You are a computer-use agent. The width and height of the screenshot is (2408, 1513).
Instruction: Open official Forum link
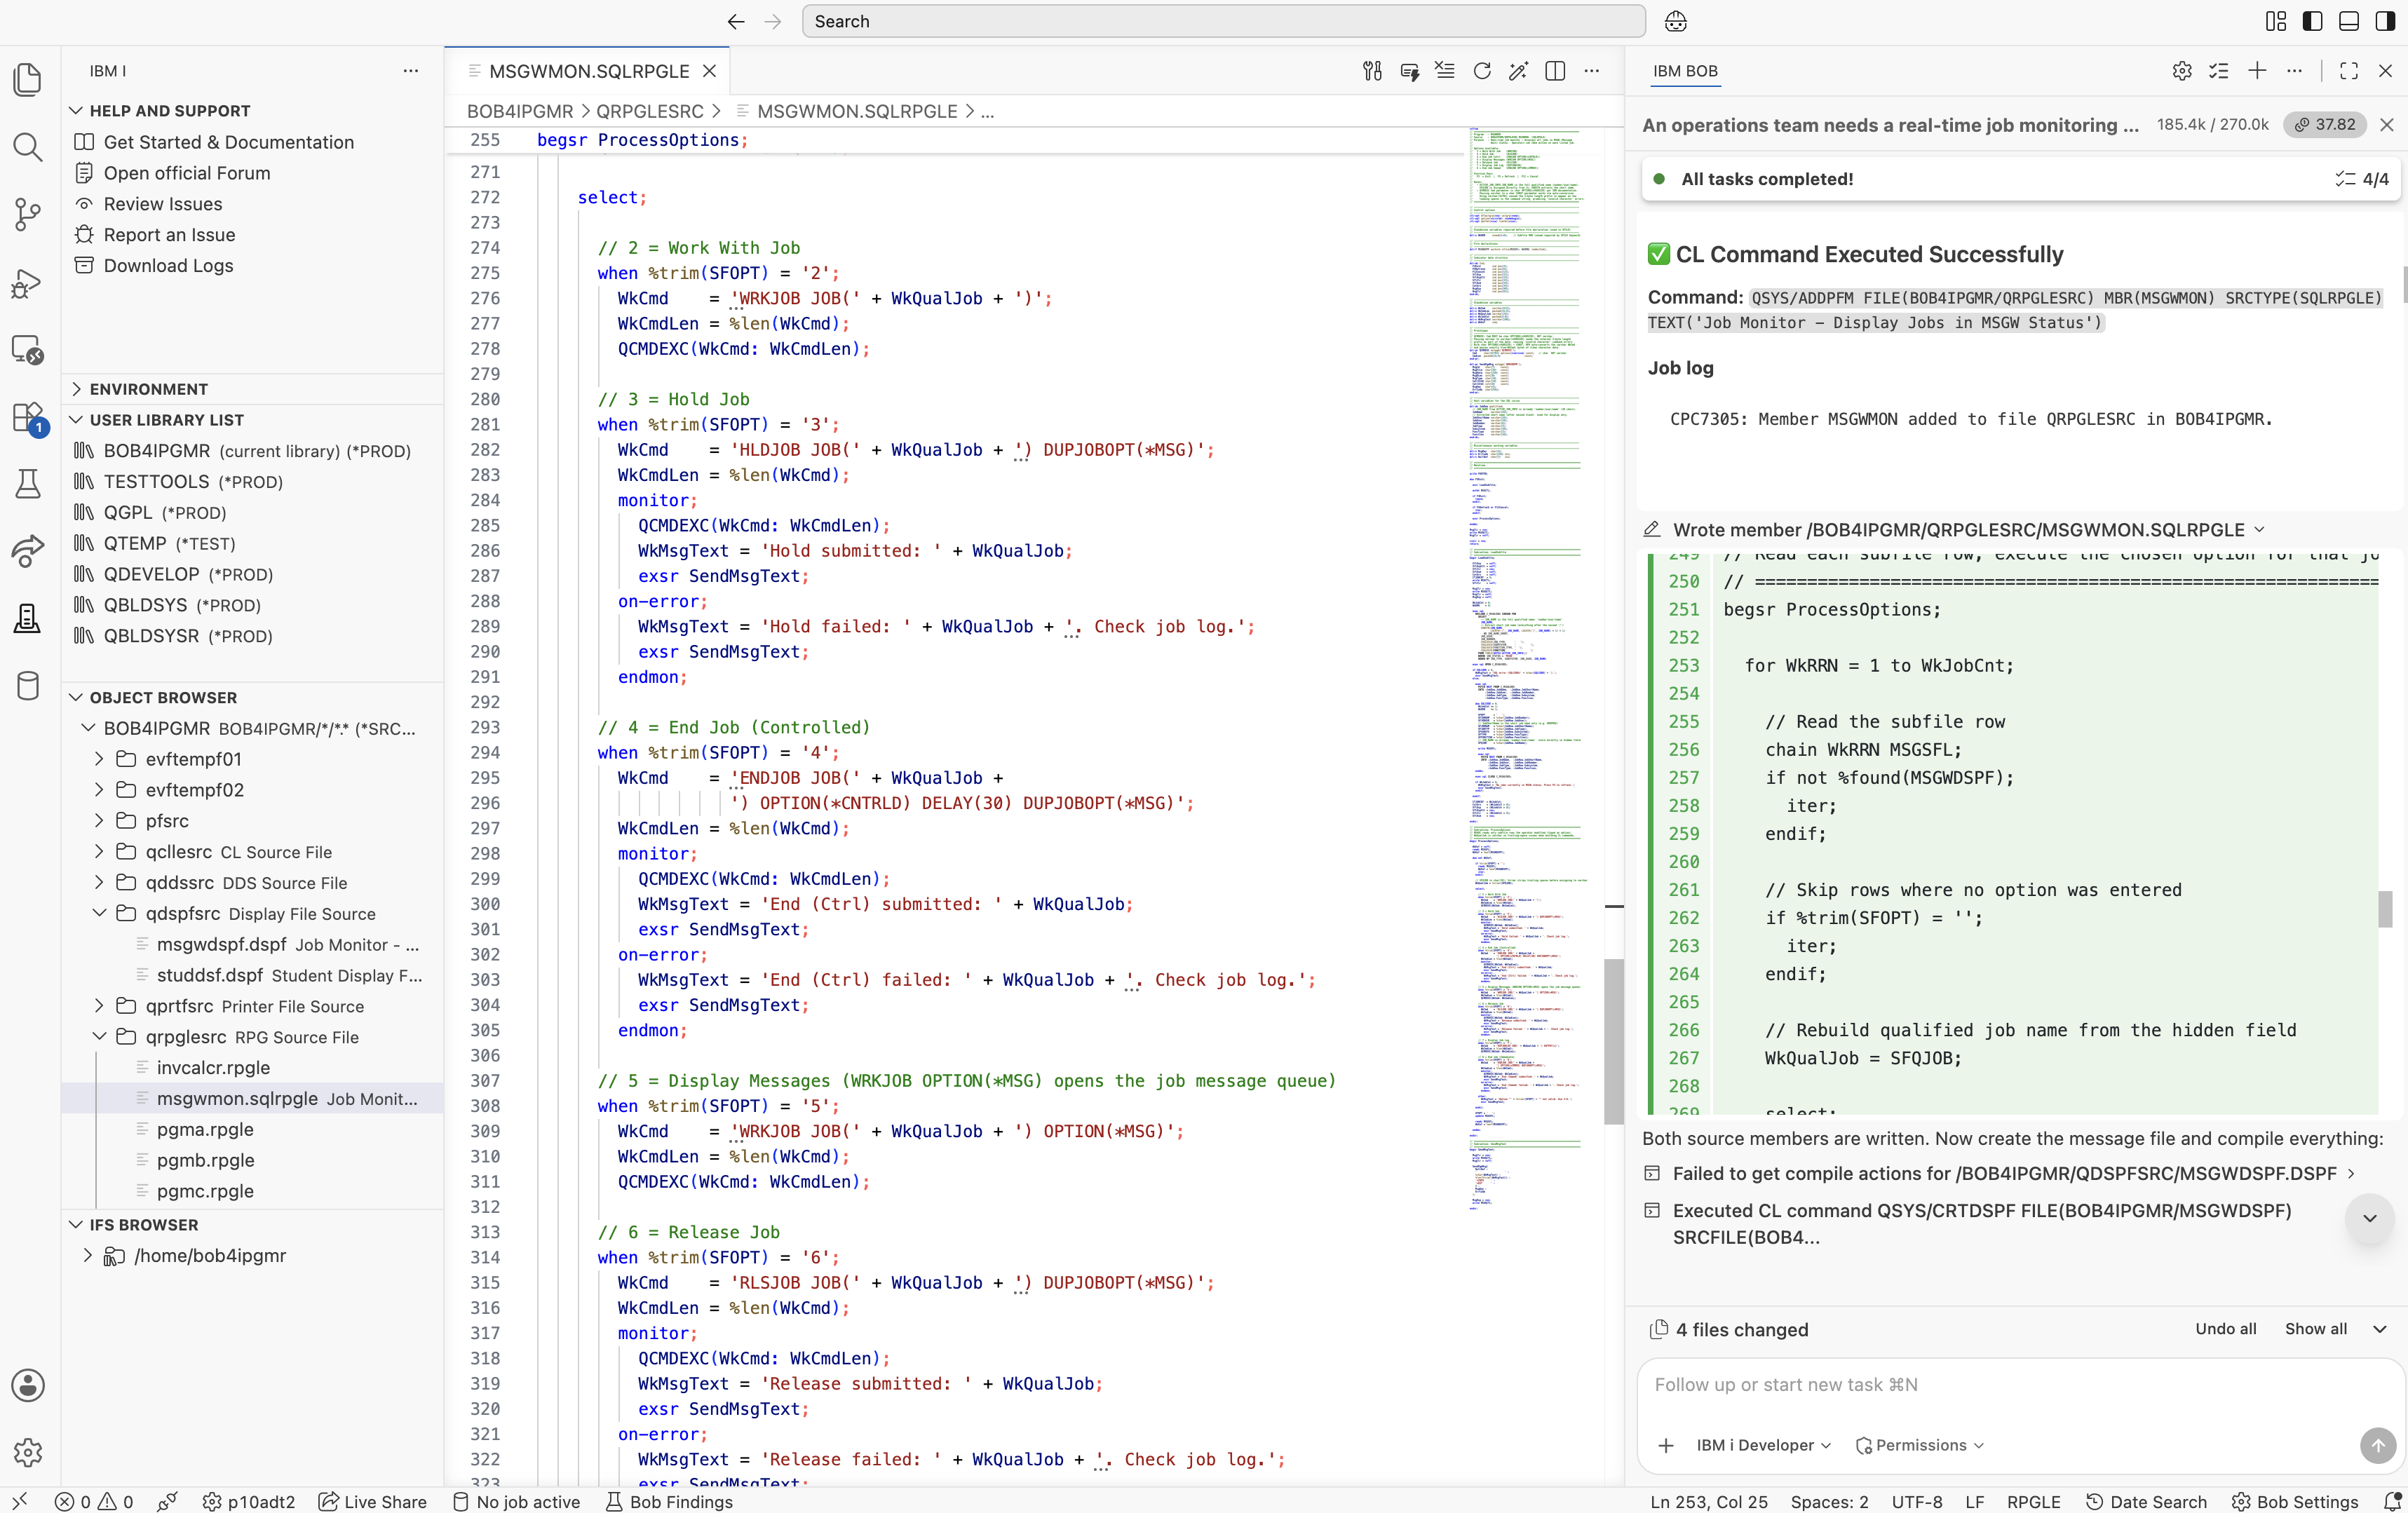[x=187, y=173]
